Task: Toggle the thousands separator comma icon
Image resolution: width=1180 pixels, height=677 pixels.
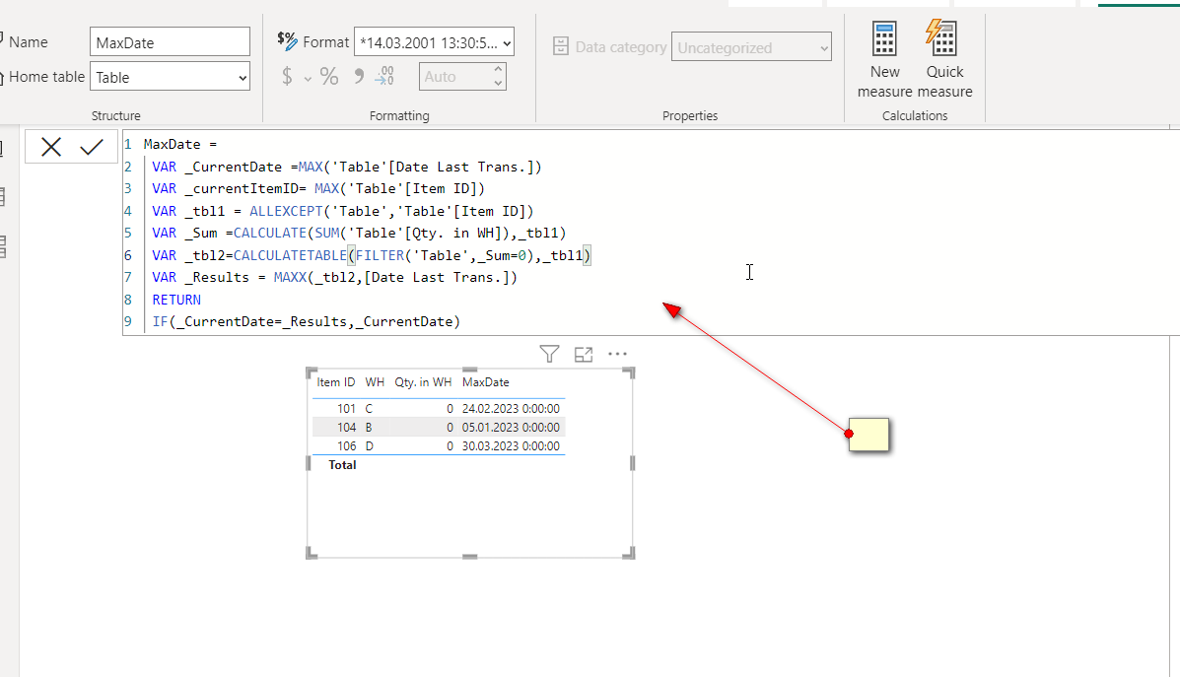Action: (359, 76)
